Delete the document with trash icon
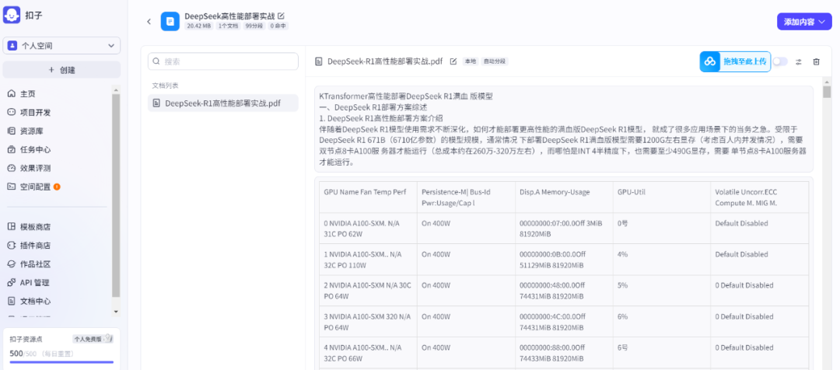This screenshot has height=370, width=840. coord(817,61)
